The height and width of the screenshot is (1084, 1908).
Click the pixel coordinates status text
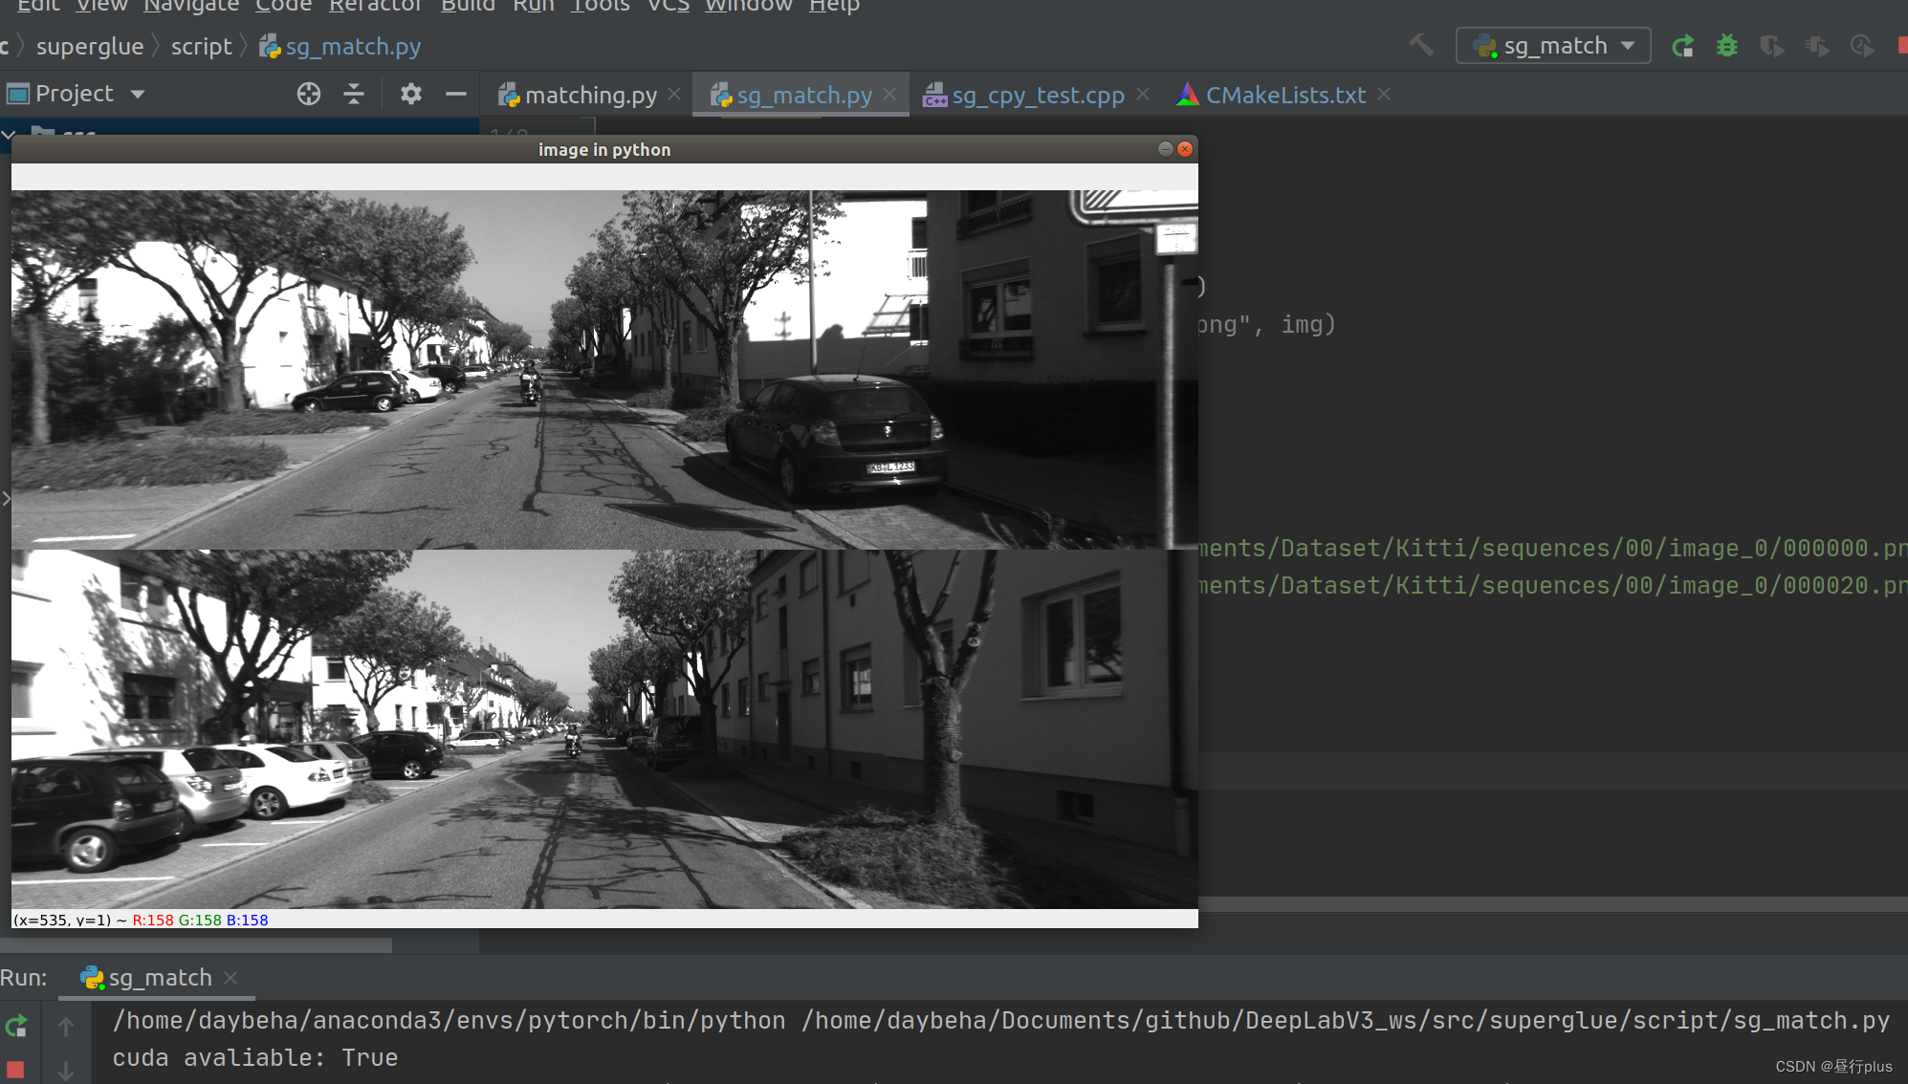click(141, 920)
